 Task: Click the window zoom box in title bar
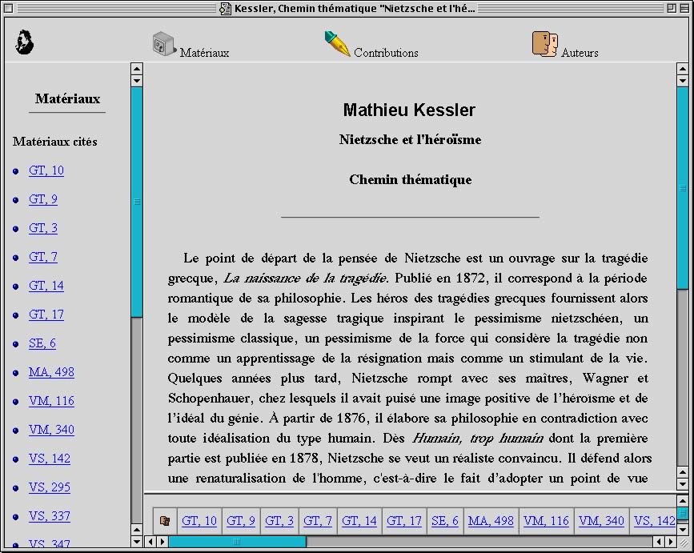[672, 8]
